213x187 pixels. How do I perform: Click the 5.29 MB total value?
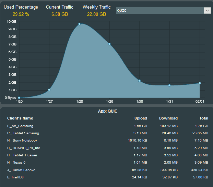(201, 148)
